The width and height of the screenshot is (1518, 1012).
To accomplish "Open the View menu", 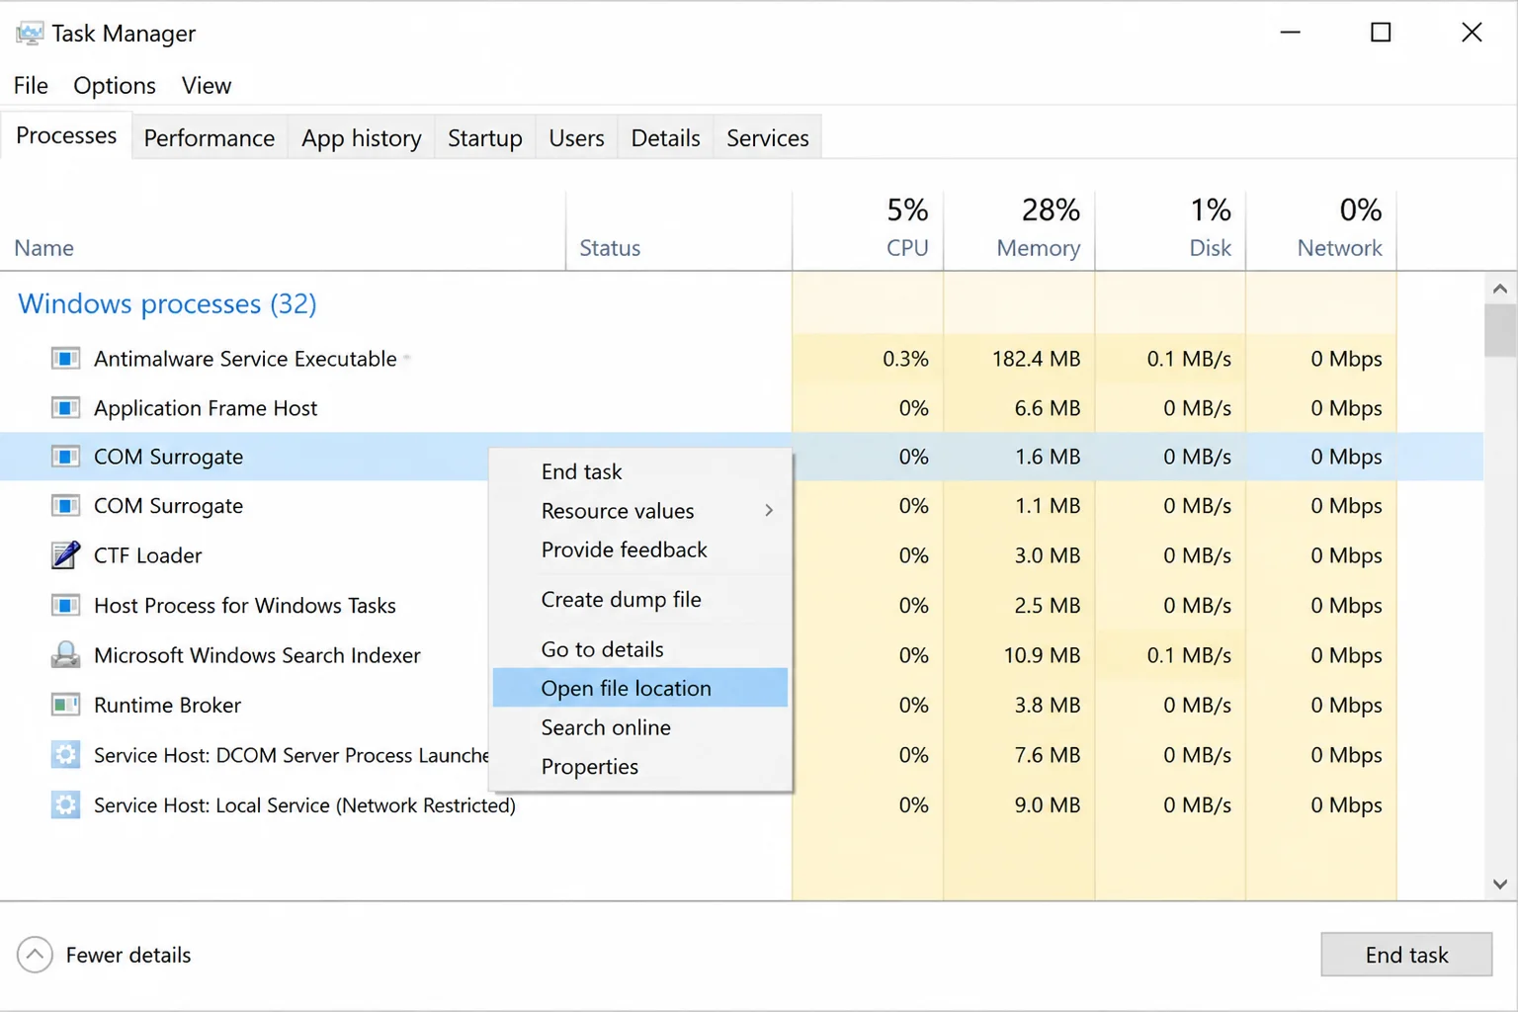I will click(207, 86).
